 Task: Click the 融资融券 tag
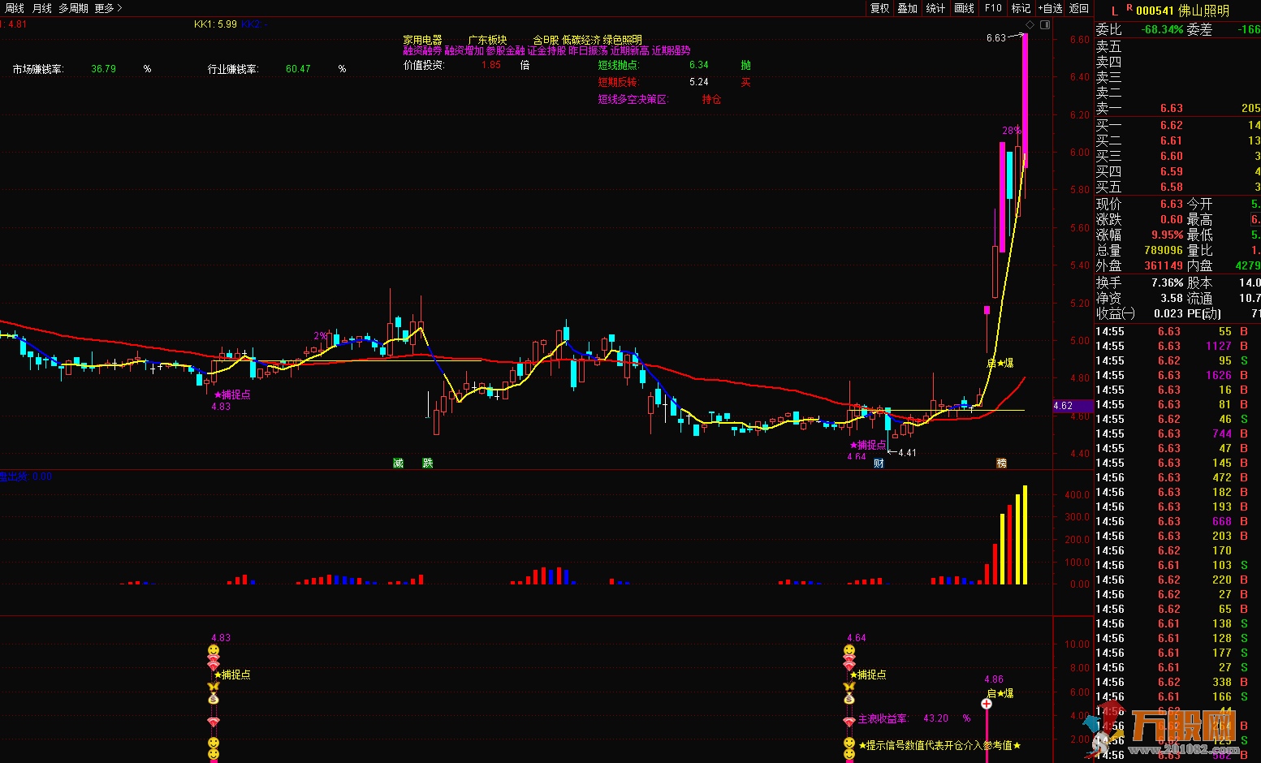[422, 50]
